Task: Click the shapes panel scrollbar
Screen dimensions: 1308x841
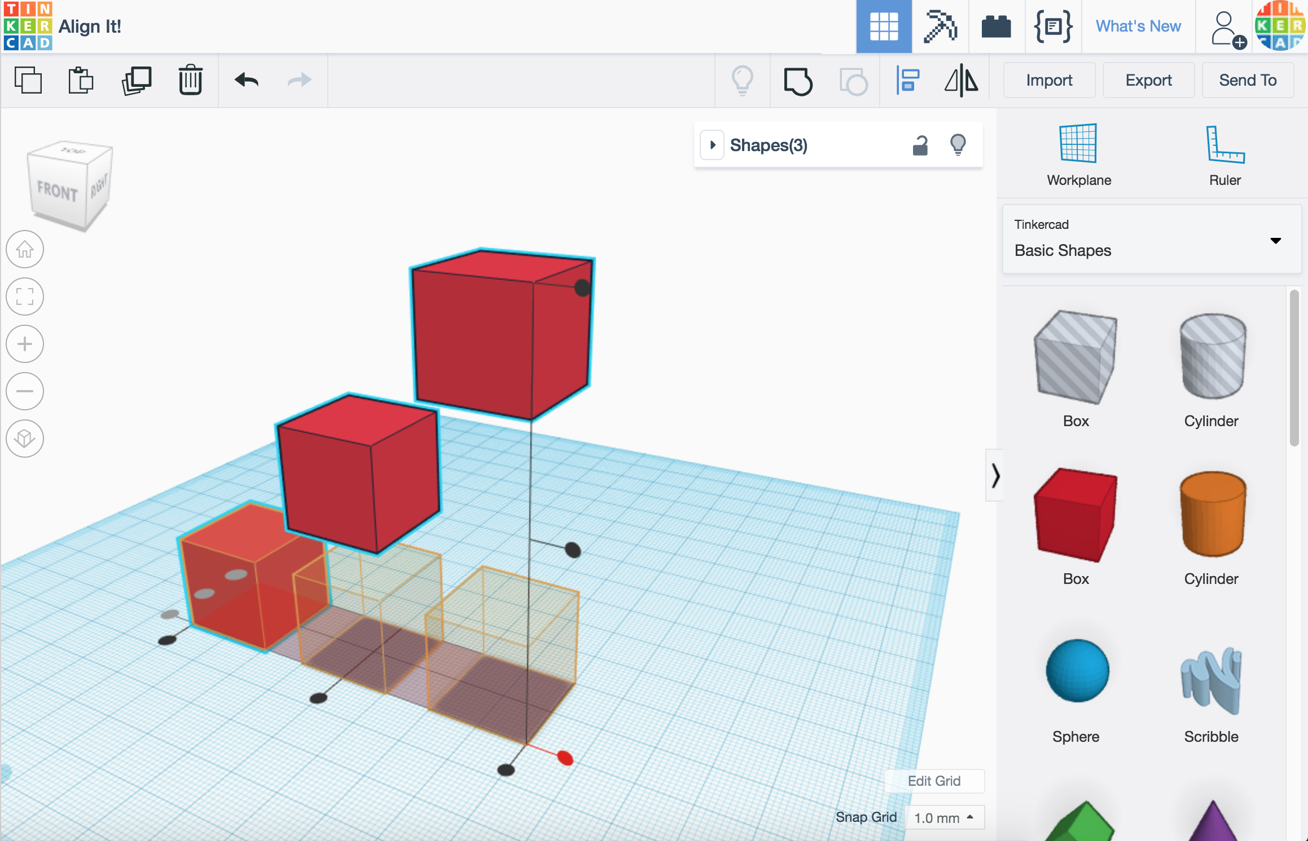Action: (x=1294, y=368)
